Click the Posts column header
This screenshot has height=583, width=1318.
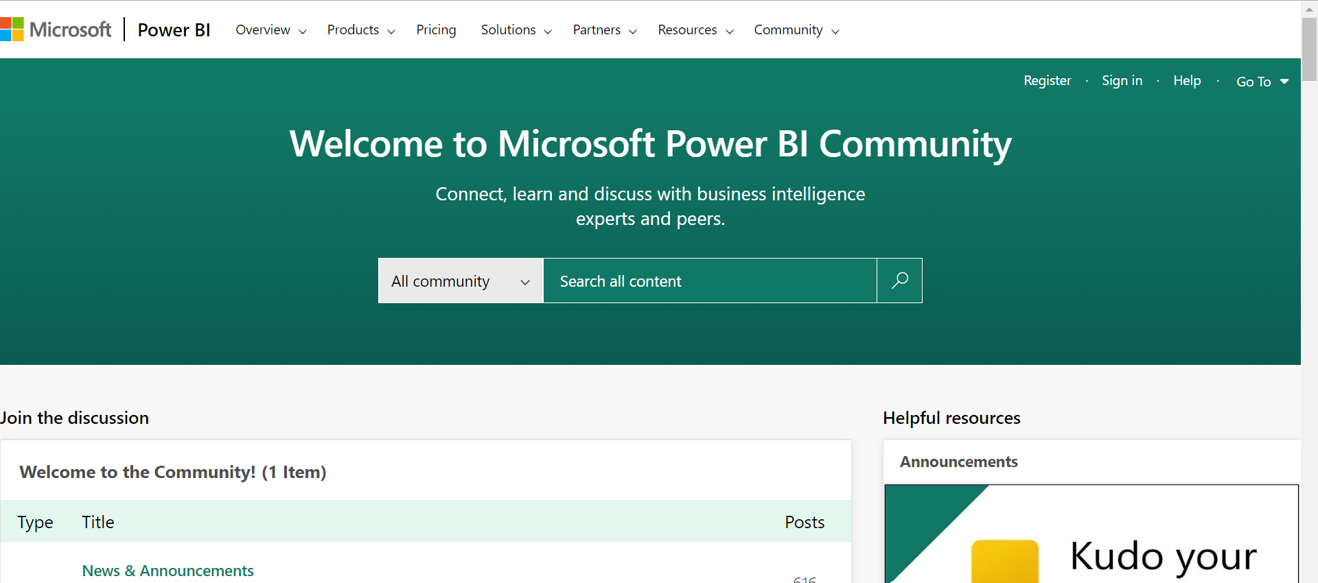pyautogui.click(x=805, y=522)
